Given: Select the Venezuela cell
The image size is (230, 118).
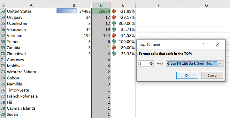Looking at the screenshot, I should [31, 30].
